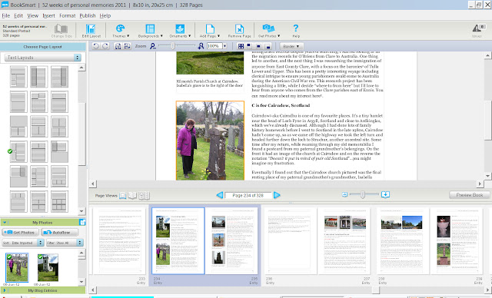Toggle the My Photos checkbox icon
Viewport: 492px width, 298px height.
click(82, 222)
